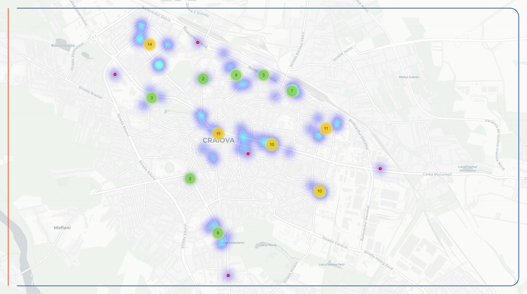527x294 pixels.
Task: Click the Lacul Hanul Doctorului label
Action: coord(467,169)
